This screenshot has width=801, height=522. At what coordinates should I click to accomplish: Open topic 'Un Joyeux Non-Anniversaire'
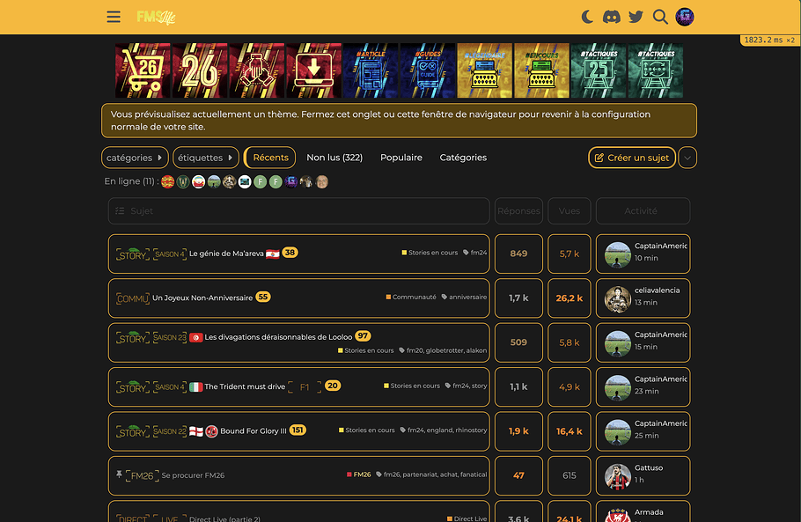pos(202,298)
